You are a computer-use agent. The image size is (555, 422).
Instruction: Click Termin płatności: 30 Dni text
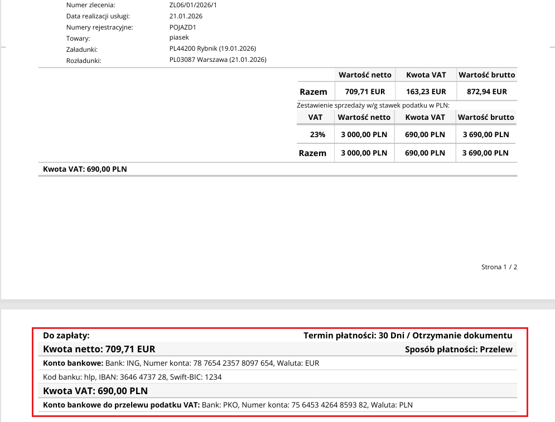point(354,336)
